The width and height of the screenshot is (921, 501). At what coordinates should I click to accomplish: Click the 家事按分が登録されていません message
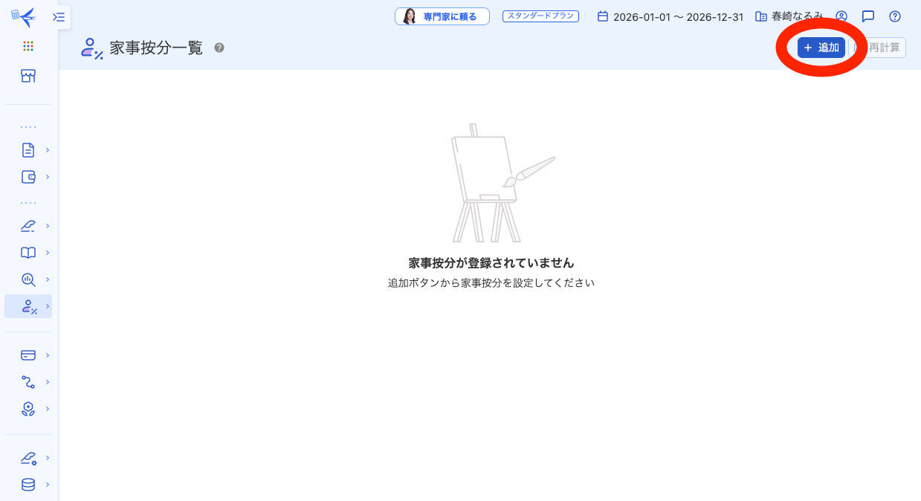click(491, 263)
